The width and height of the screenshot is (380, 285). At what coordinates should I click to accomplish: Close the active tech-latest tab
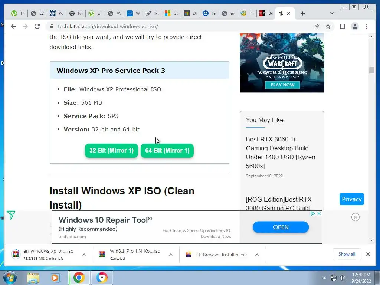pyautogui.click(x=289, y=13)
